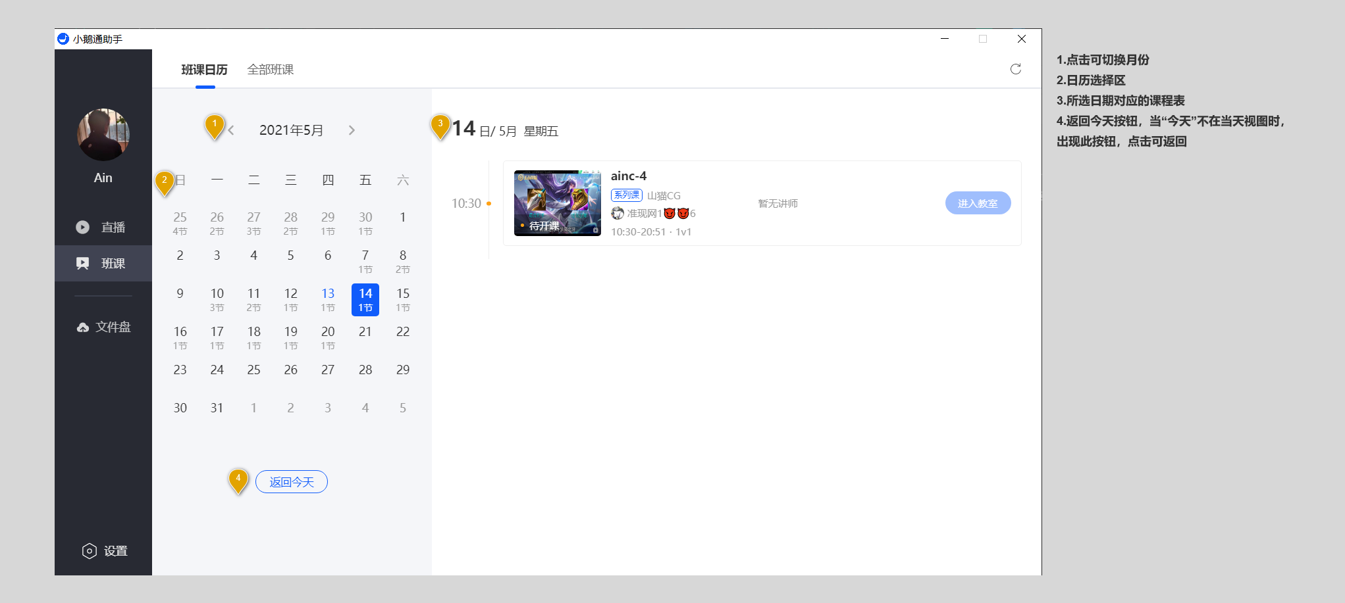
Task: Select May 13 in the calendar
Action: (x=328, y=299)
